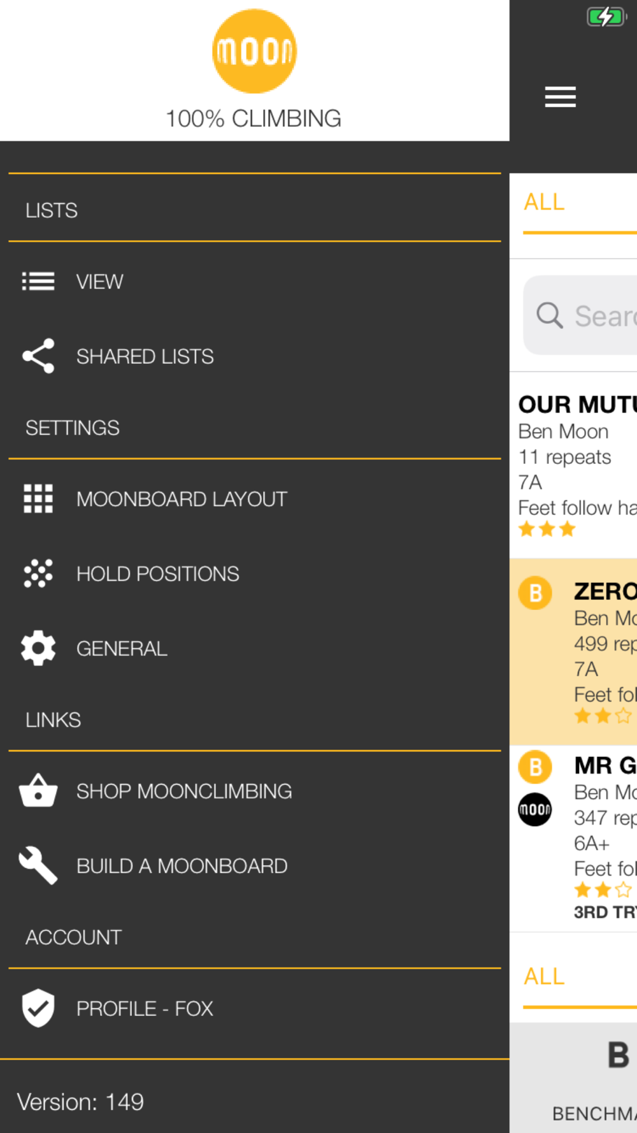
Task: Click the MoonBoard Layout grid icon
Action: [x=38, y=498]
